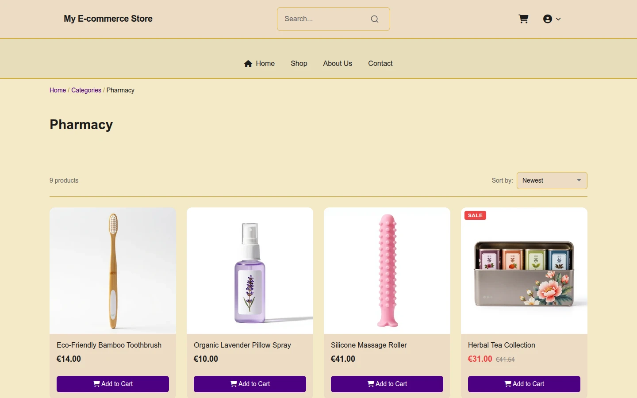
Task: Open the About Us page
Action: [x=338, y=63]
